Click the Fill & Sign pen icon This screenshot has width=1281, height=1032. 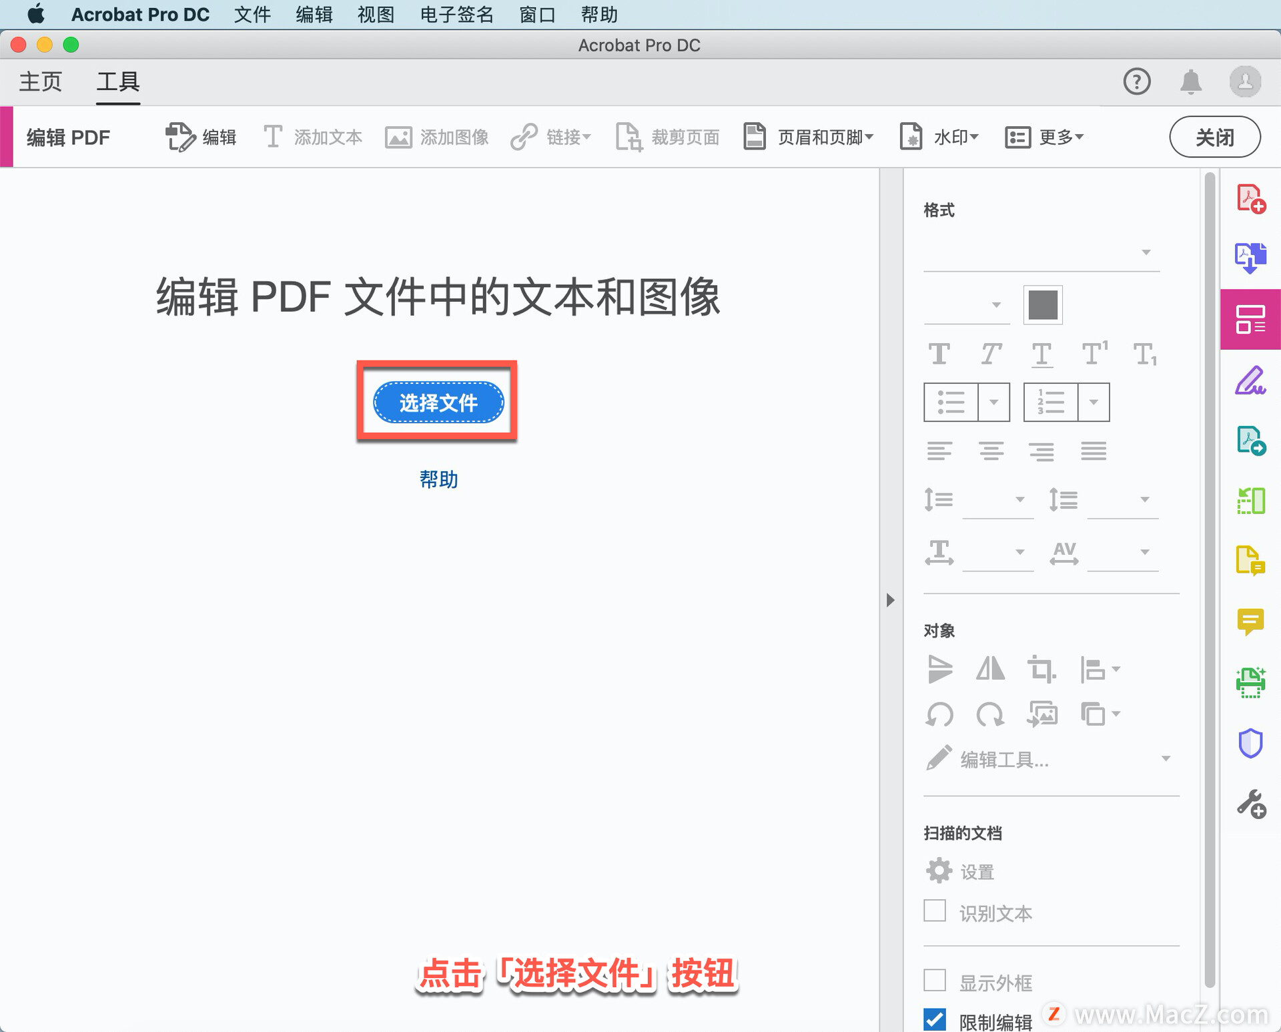click(x=1250, y=380)
